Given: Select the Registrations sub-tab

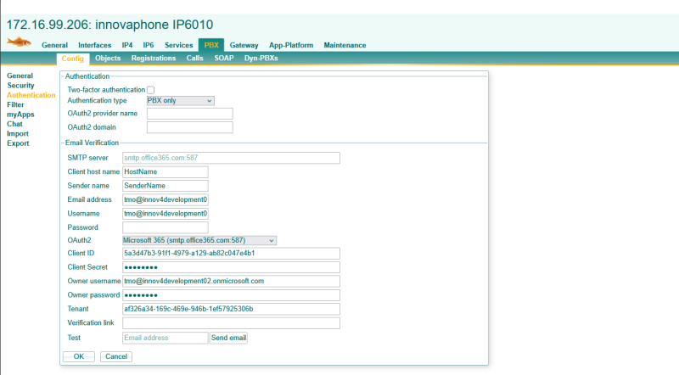Looking at the screenshot, I should 153,59.
